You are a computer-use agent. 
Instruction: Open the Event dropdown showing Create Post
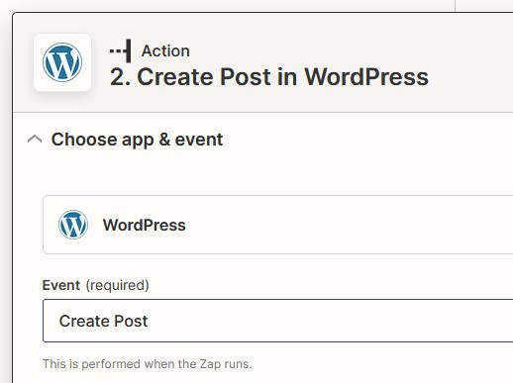tap(277, 321)
